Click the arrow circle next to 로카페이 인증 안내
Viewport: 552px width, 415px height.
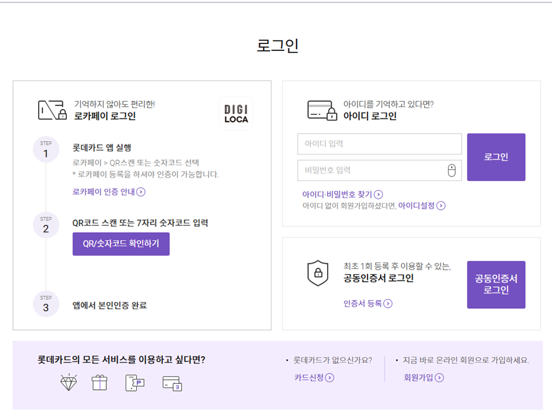pos(141,192)
